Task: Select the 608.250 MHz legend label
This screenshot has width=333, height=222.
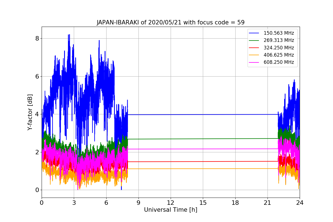Action: 279,62
